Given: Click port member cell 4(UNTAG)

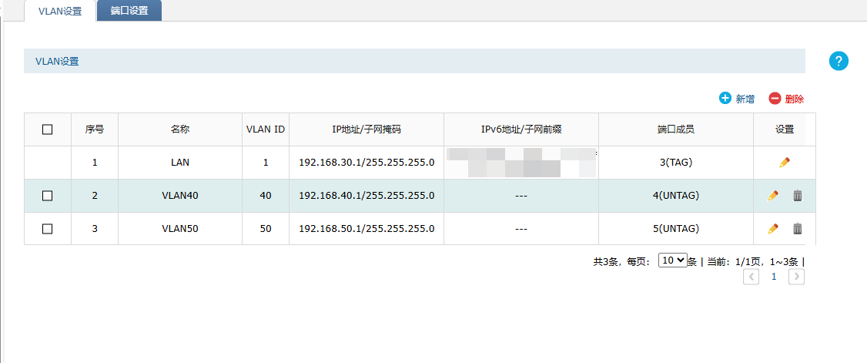Looking at the screenshot, I should [676, 195].
